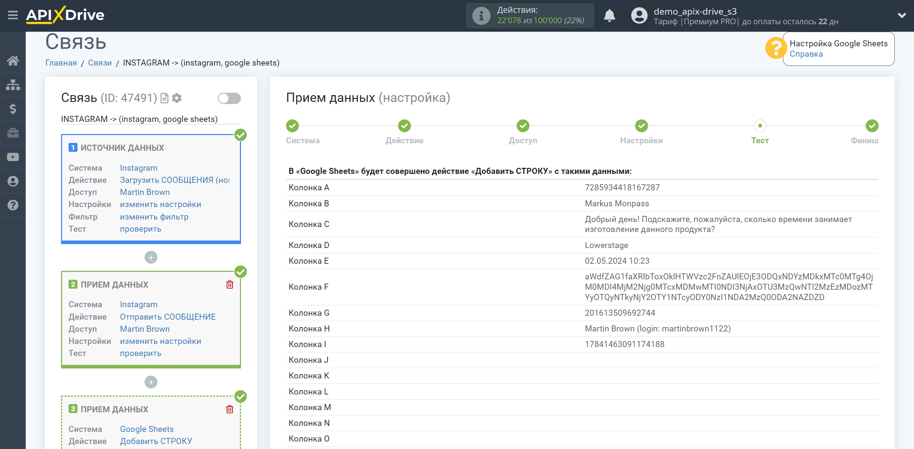This screenshot has width=914, height=449.
Task: Go to Настройки step
Action: click(x=642, y=126)
